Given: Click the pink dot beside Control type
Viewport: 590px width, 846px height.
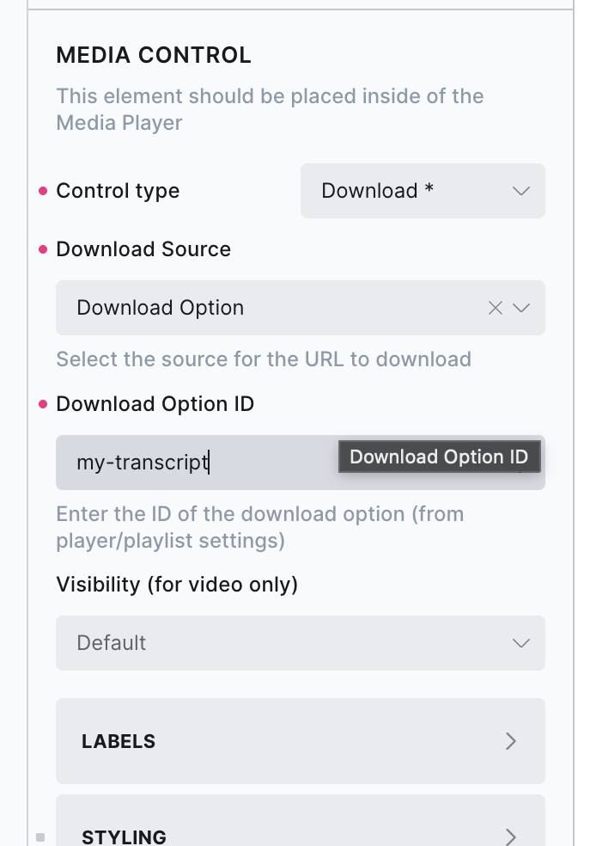Looking at the screenshot, I should click(x=44, y=191).
